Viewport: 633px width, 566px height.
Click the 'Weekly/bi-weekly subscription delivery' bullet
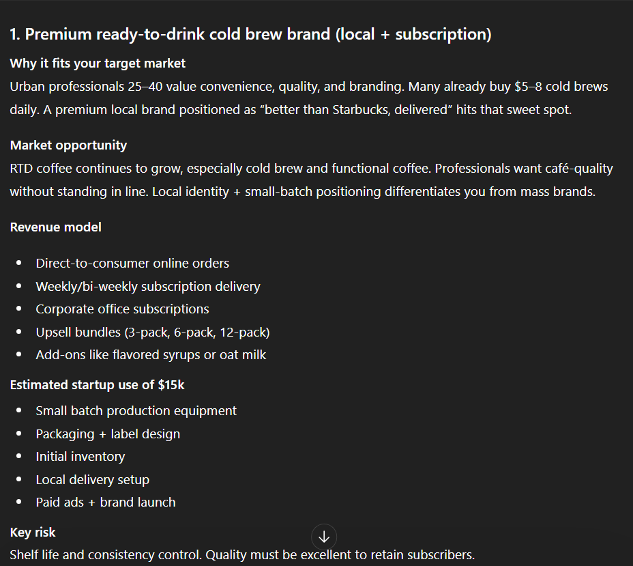(148, 287)
